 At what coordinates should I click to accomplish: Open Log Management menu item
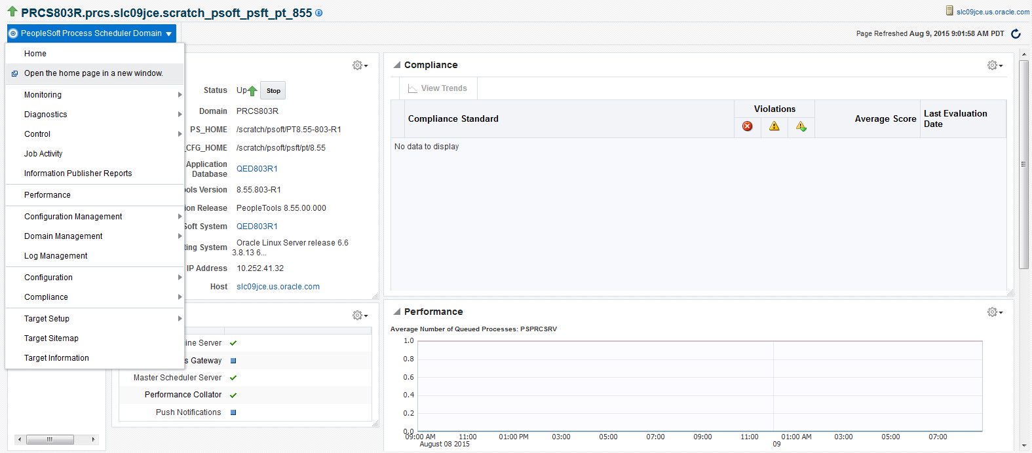click(x=95, y=256)
